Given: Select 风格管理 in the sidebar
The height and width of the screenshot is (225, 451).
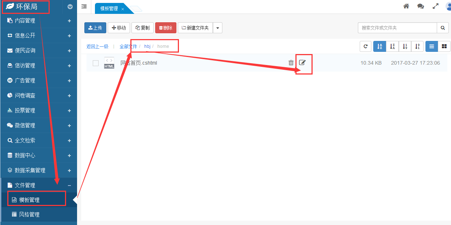Looking at the screenshot, I should pos(29,214).
